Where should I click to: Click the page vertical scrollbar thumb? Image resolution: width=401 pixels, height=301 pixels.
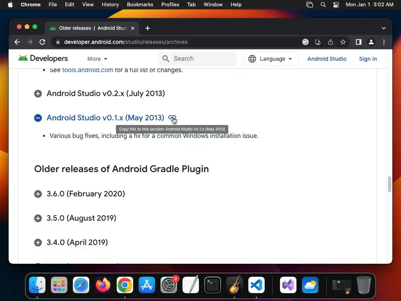[390, 184]
